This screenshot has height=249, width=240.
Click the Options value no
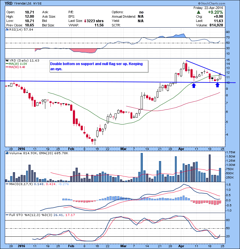[141, 12]
